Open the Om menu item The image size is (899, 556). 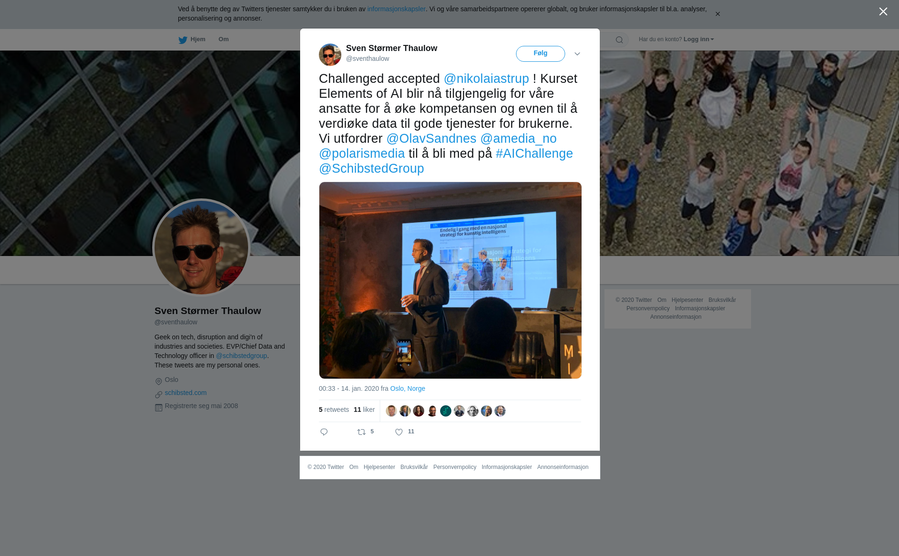pyautogui.click(x=223, y=39)
